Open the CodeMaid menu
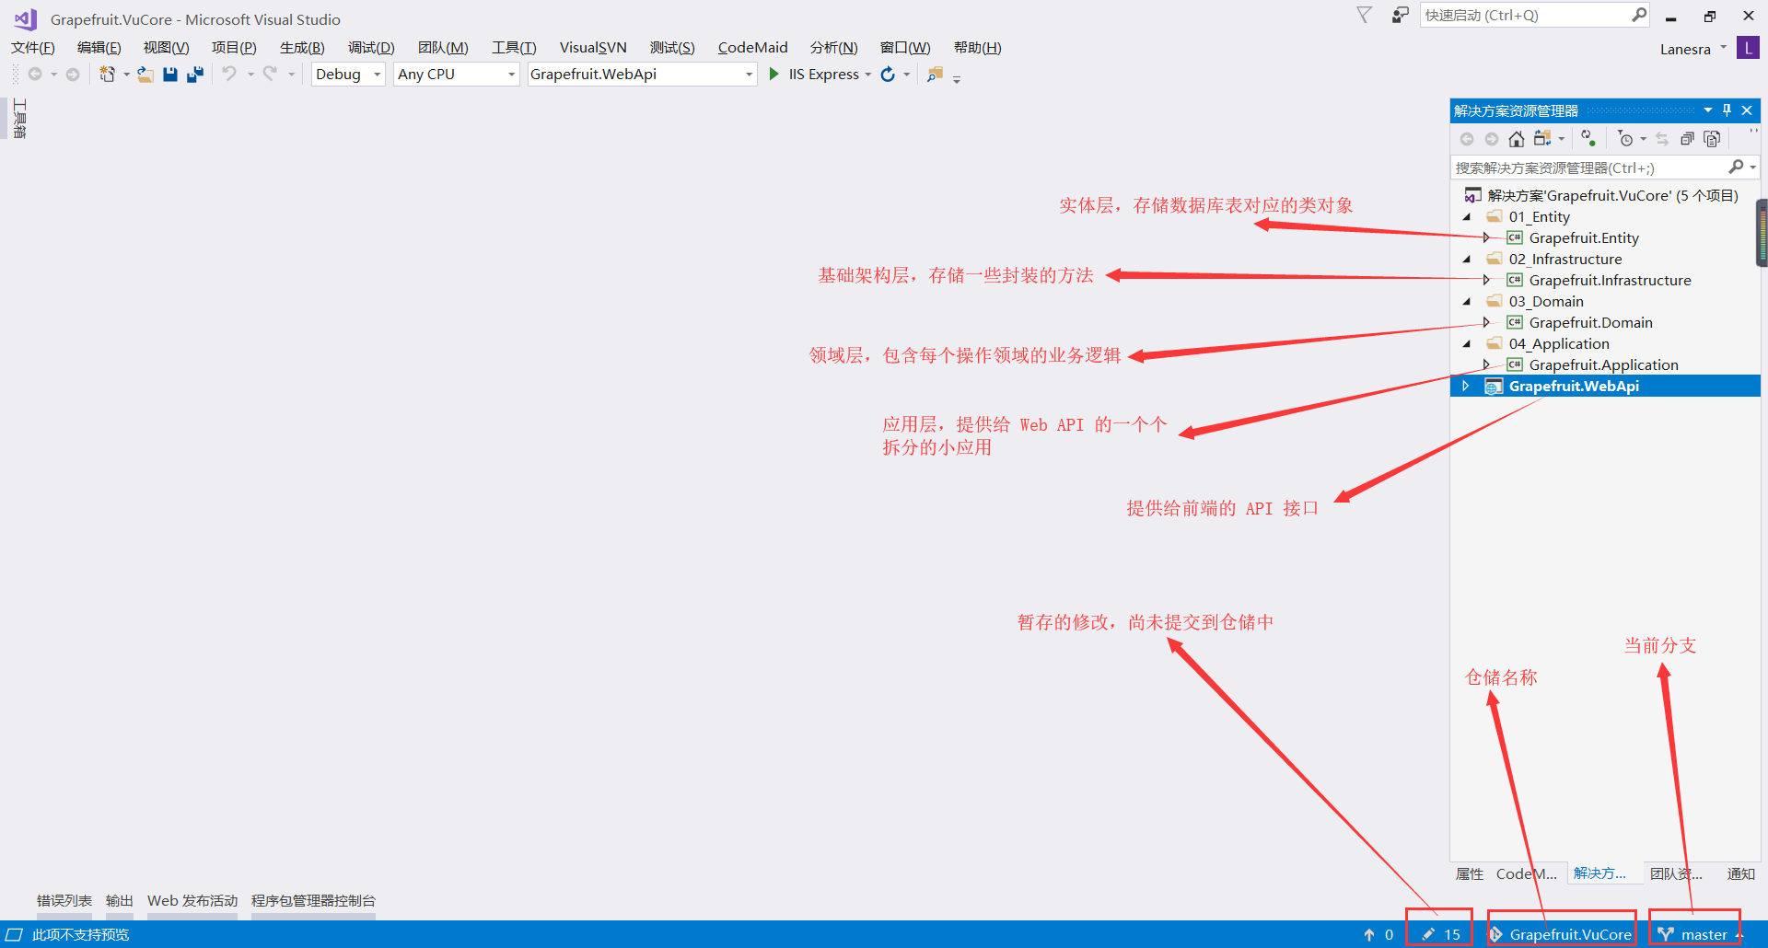Image resolution: width=1768 pixels, height=948 pixels. [752, 48]
